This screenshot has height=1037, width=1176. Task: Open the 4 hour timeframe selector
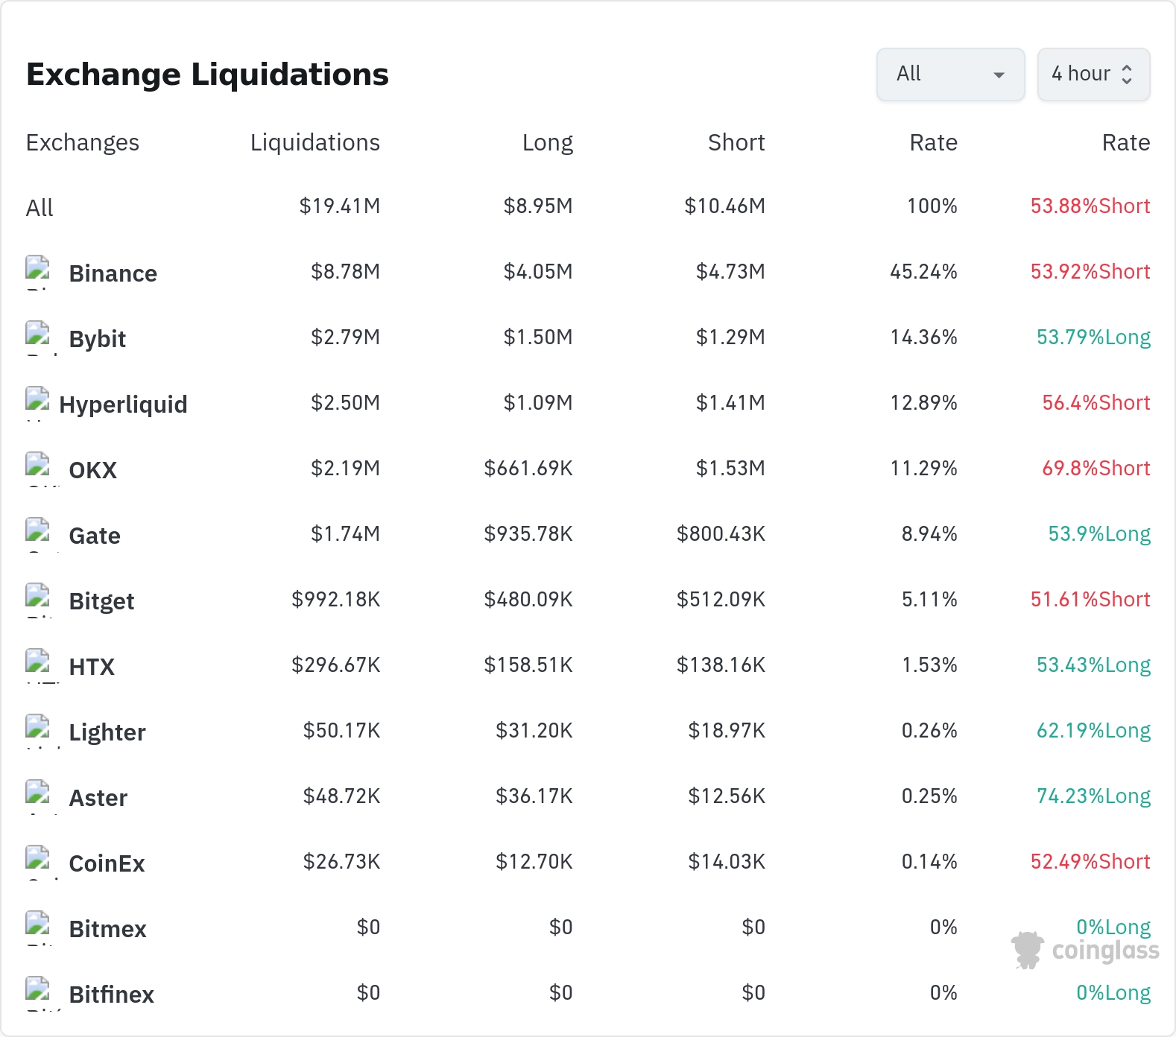click(1093, 74)
